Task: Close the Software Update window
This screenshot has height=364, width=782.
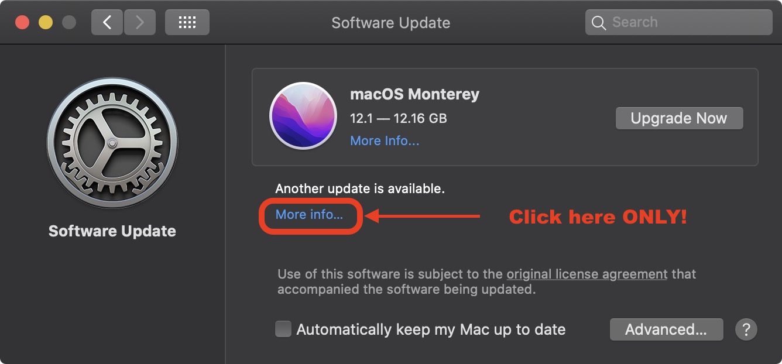Action: tap(22, 23)
